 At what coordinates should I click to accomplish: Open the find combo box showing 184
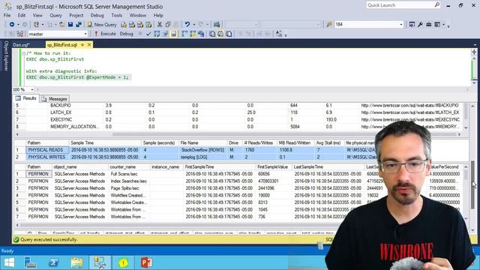point(401,25)
